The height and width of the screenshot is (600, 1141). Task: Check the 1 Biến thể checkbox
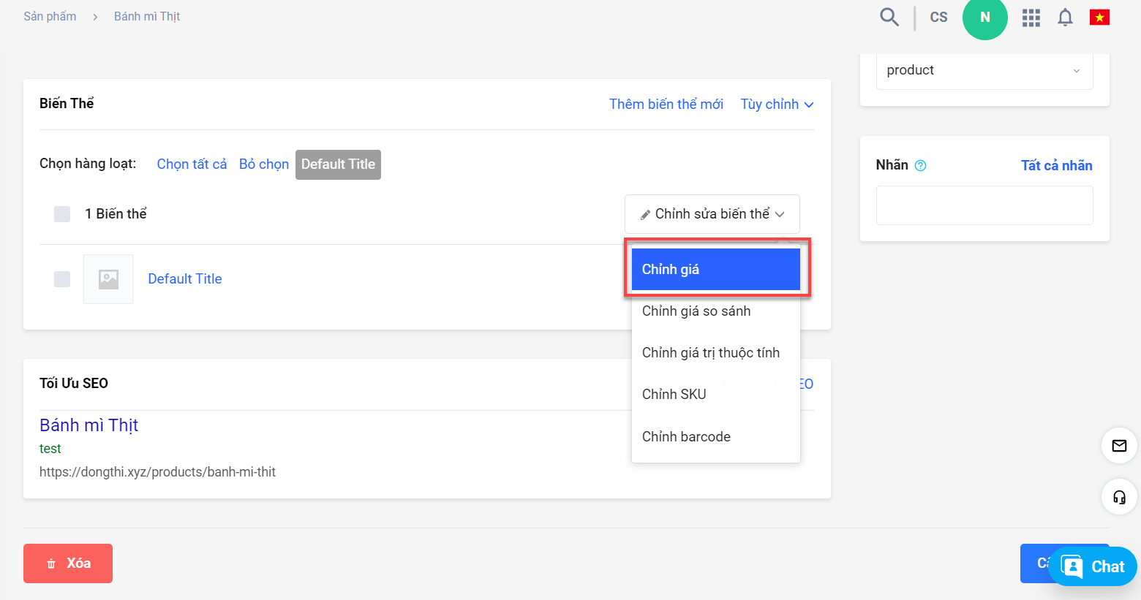(x=62, y=214)
